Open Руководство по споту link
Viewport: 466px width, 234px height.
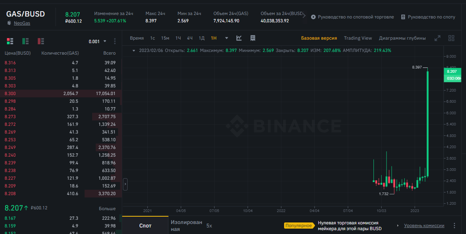[432, 17]
